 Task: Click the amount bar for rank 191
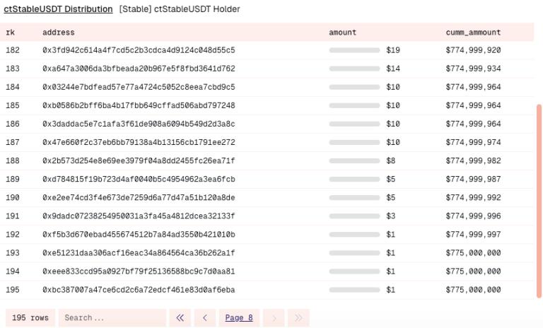354,216
